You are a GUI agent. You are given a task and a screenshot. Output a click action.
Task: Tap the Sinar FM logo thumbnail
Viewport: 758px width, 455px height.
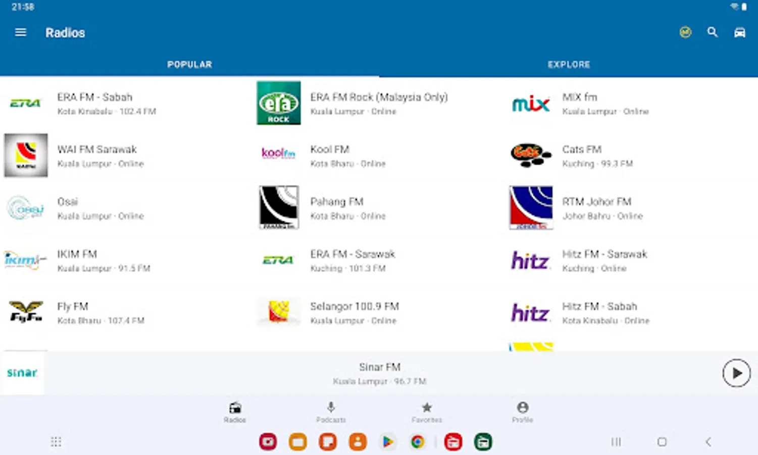[x=22, y=373]
